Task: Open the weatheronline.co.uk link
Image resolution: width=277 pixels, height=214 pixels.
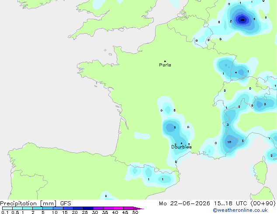Action: click(240, 210)
